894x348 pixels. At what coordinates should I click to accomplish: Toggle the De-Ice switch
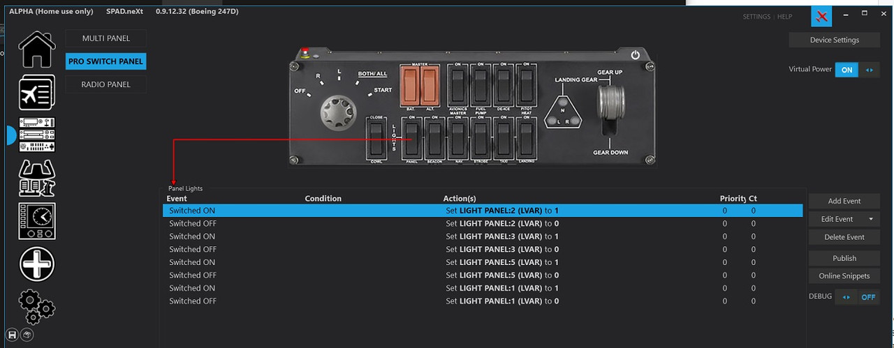pos(503,84)
